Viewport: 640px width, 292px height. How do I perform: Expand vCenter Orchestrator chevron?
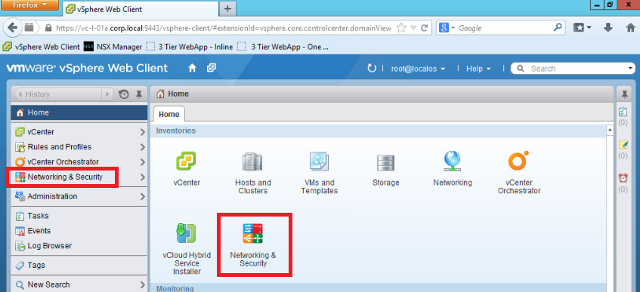pyautogui.click(x=143, y=162)
